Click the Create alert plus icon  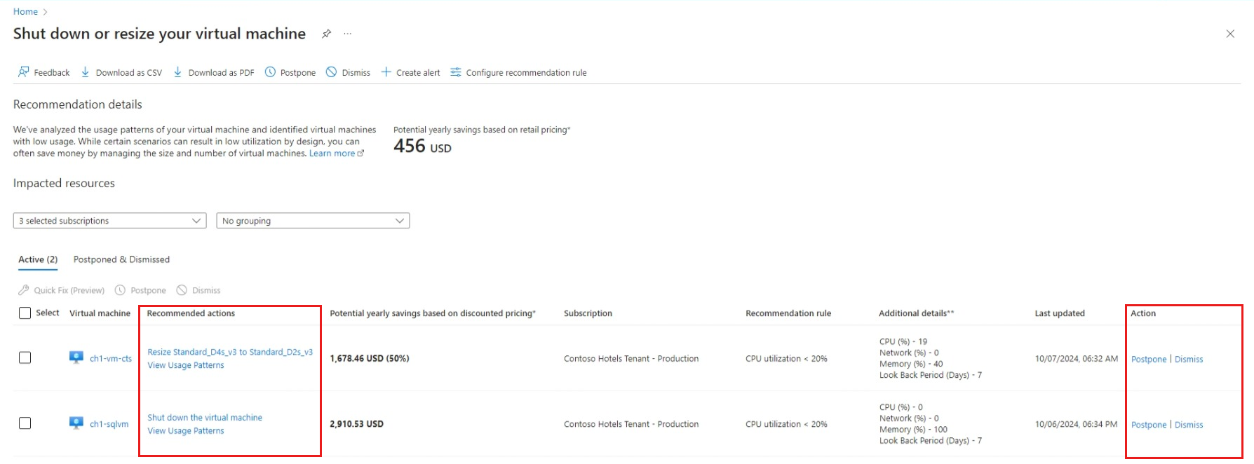pyautogui.click(x=386, y=72)
